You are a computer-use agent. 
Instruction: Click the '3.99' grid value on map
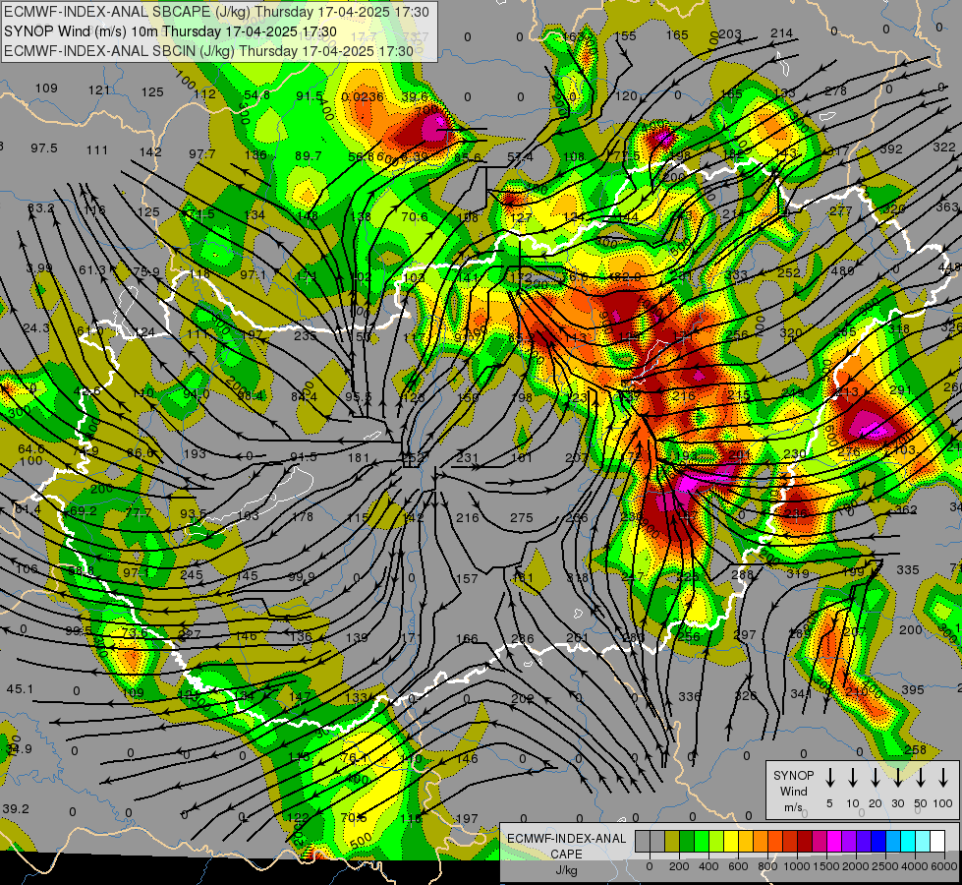coord(39,268)
